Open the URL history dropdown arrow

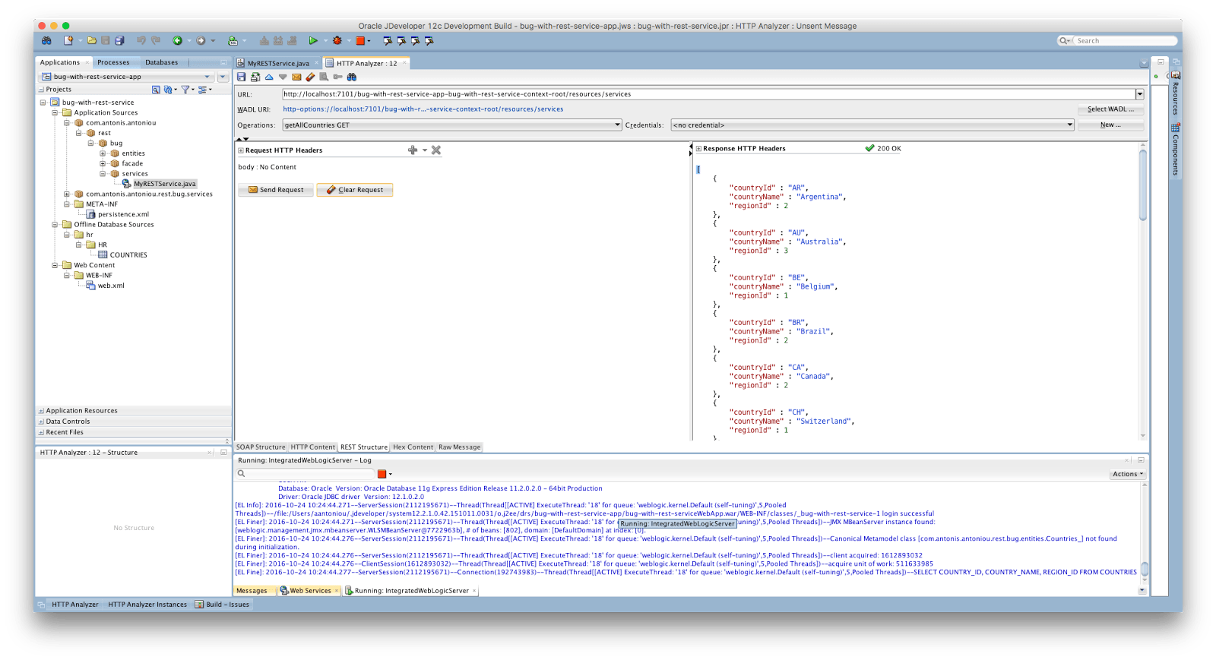click(1139, 94)
